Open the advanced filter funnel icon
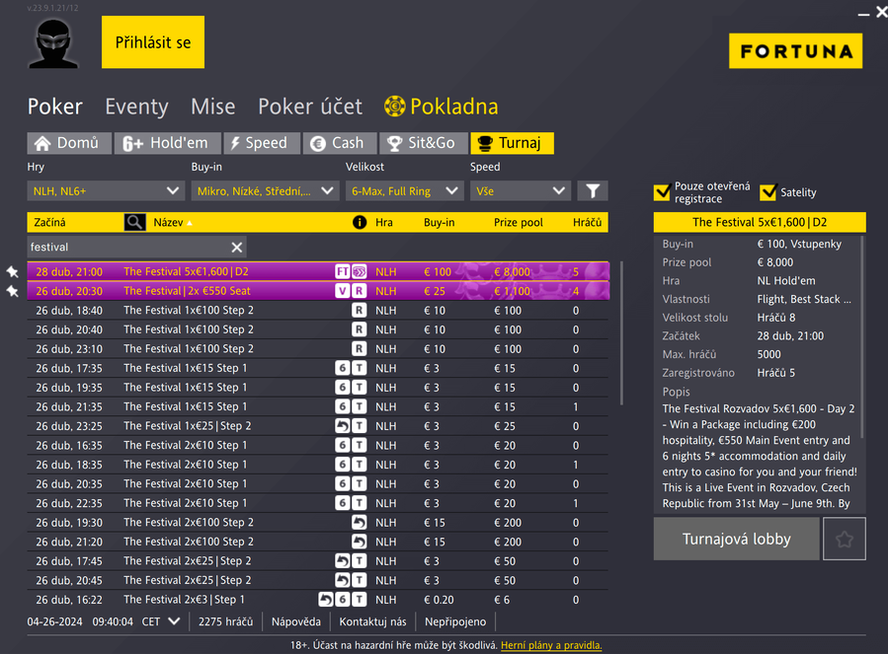 [593, 191]
